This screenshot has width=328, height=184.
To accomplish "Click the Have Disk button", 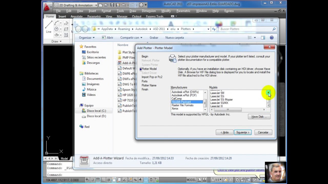I will click(x=259, y=117).
